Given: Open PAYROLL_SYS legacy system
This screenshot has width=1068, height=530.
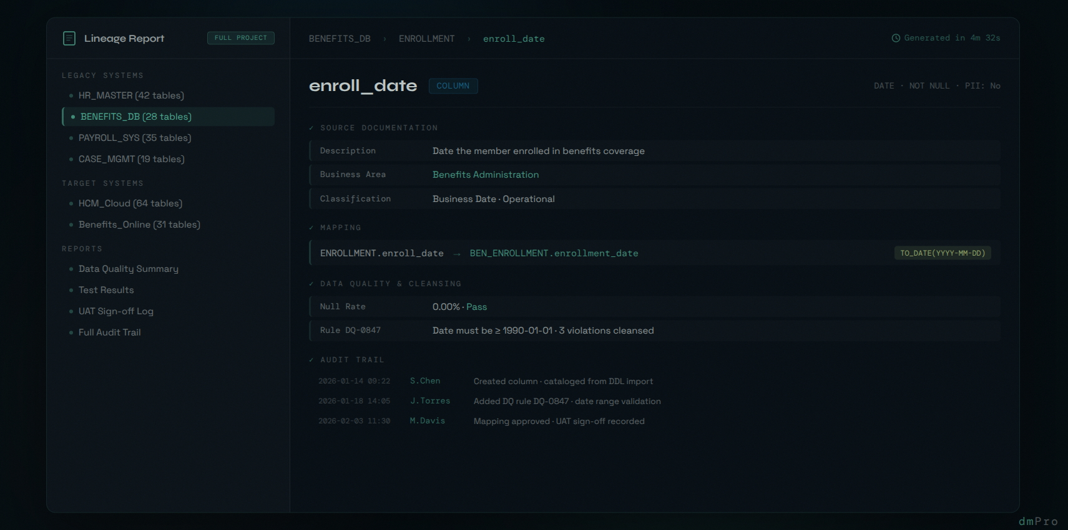Looking at the screenshot, I should (134, 138).
